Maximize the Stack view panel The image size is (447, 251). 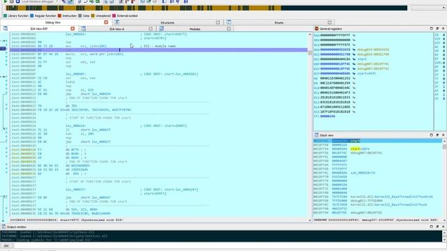click(432, 135)
